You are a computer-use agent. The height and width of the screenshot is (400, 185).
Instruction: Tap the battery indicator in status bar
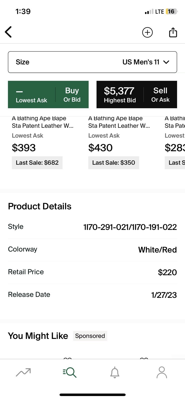pyautogui.click(x=171, y=11)
